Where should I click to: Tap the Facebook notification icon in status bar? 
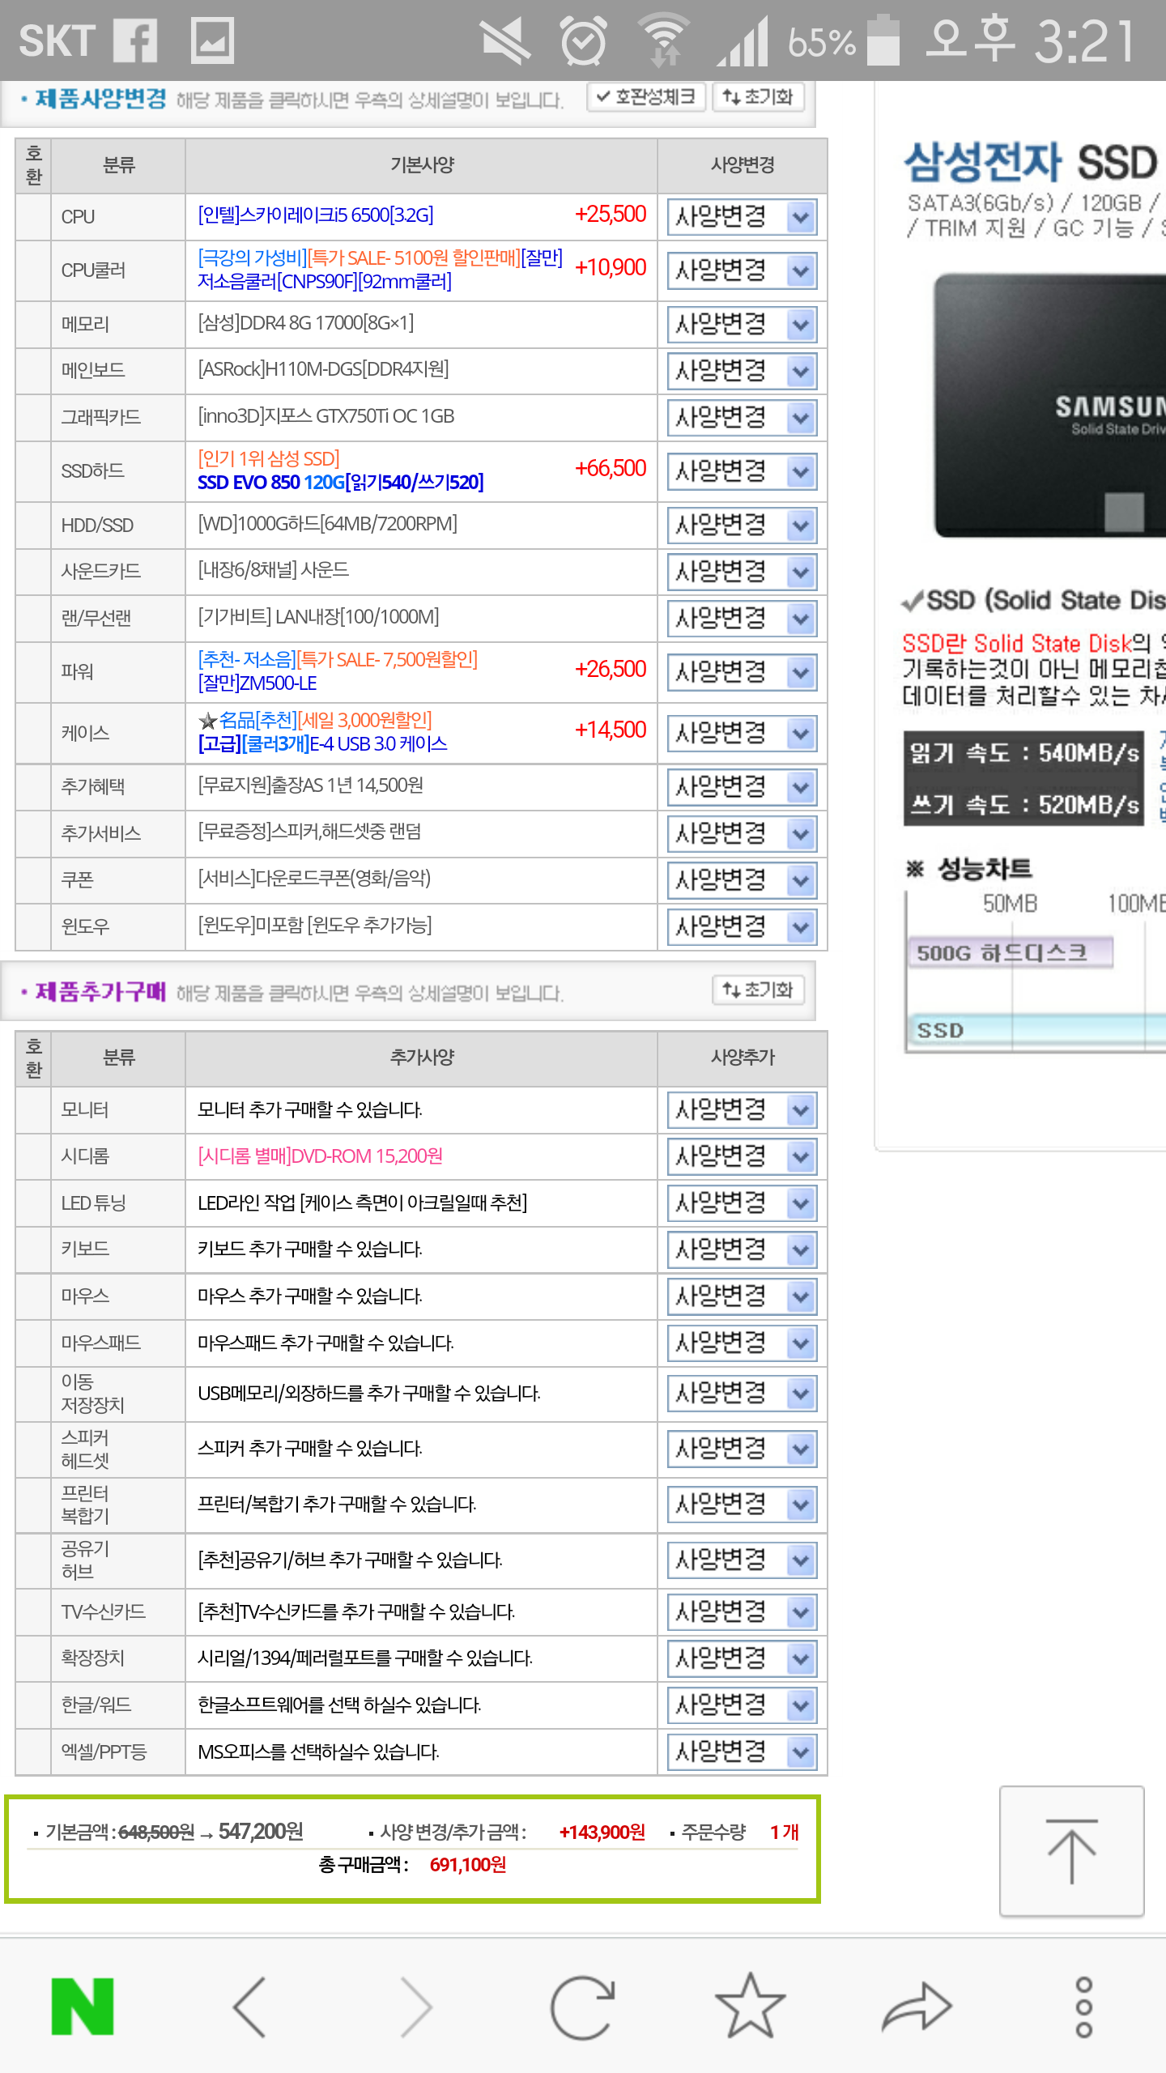[134, 40]
